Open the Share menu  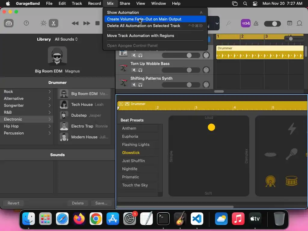125,3
